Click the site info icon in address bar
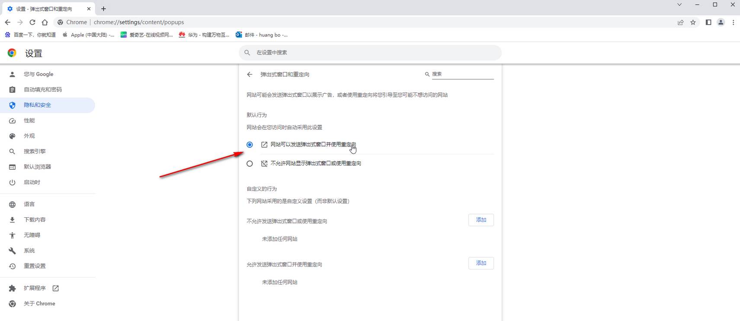 pos(60,22)
